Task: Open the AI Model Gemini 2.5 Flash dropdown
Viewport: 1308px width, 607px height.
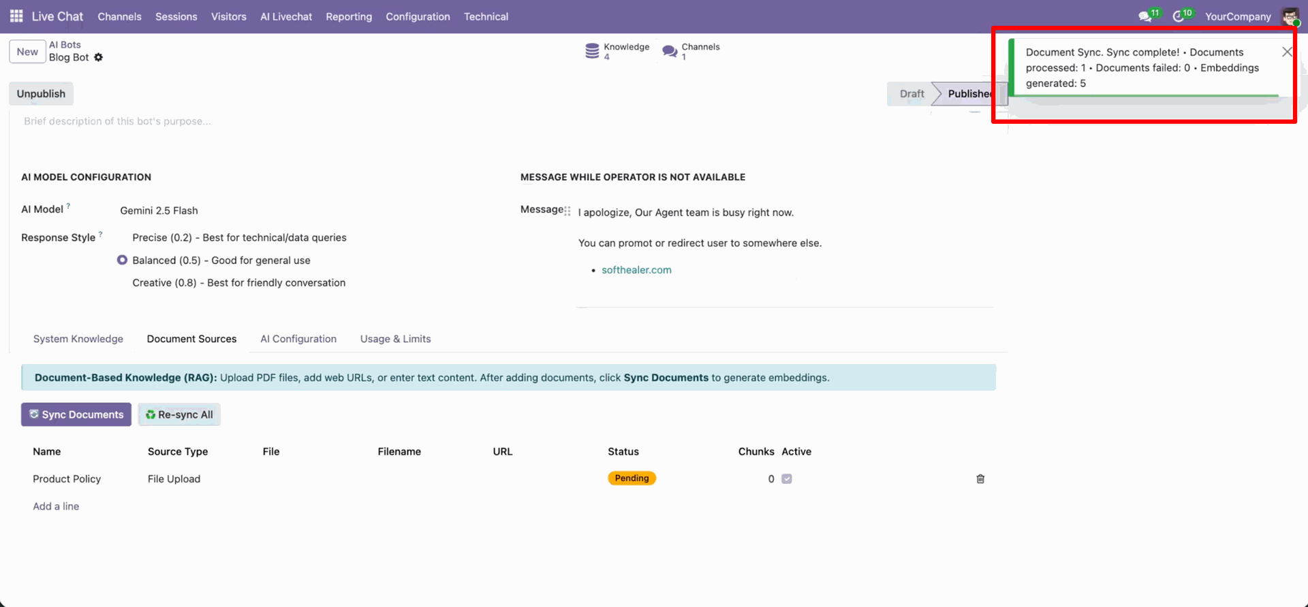Action: click(x=159, y=211)
